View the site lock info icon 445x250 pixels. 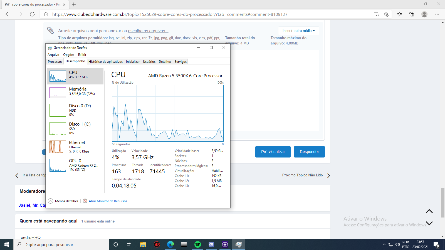pos(46,14)
